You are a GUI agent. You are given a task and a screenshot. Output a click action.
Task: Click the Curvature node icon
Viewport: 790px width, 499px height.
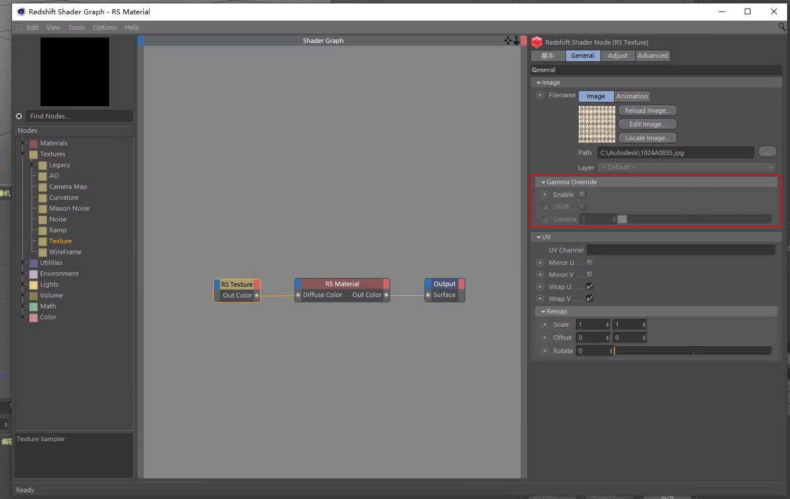coord(43,198)
